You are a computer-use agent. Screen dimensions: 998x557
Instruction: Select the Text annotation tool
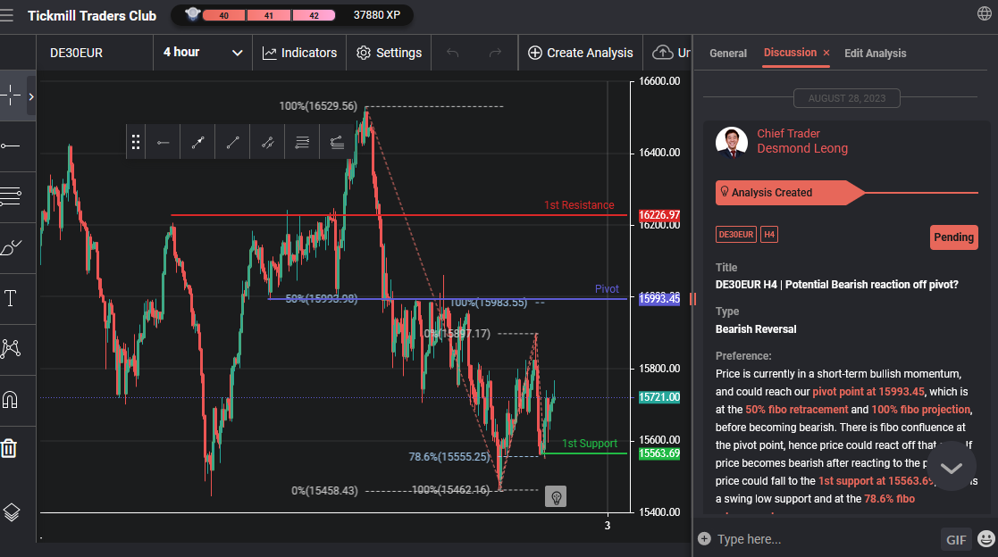(x=11, y=298)
